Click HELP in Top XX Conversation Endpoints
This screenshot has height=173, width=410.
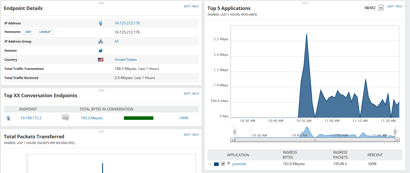pyautogui.click(x=195, y=94)
